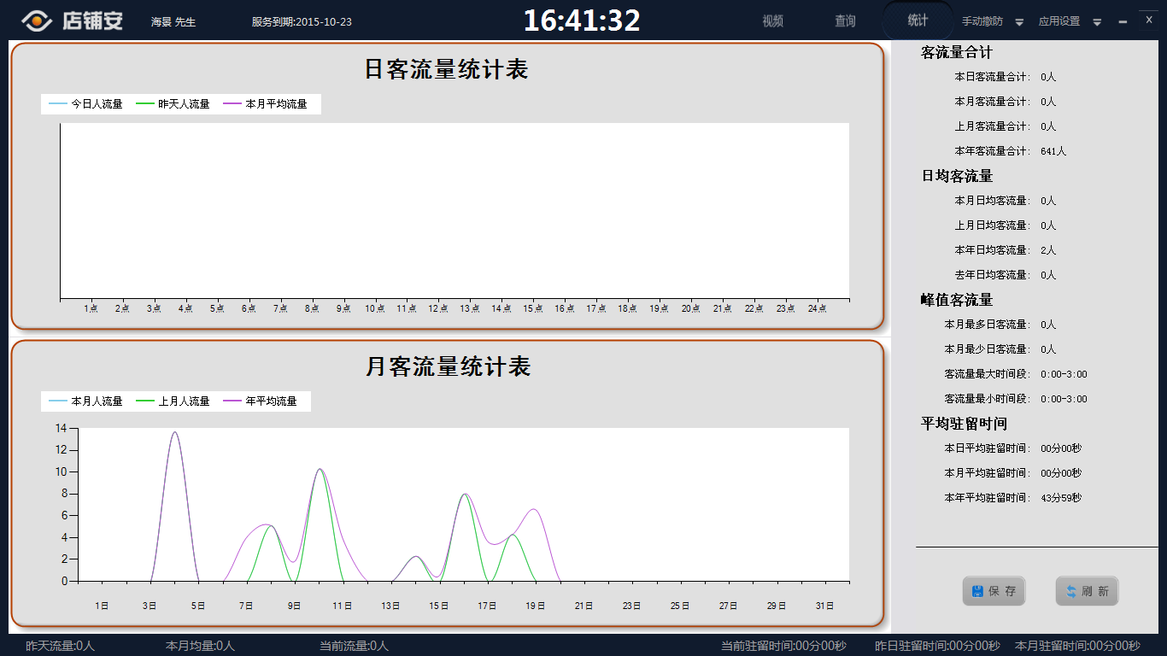Switch to the 视频 tab
Image resolution: width=1167 pixels, height=656 pixels.
point(772,21)
